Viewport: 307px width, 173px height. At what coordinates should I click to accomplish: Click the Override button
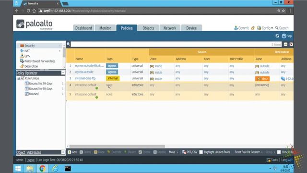[x=114, y=152]
